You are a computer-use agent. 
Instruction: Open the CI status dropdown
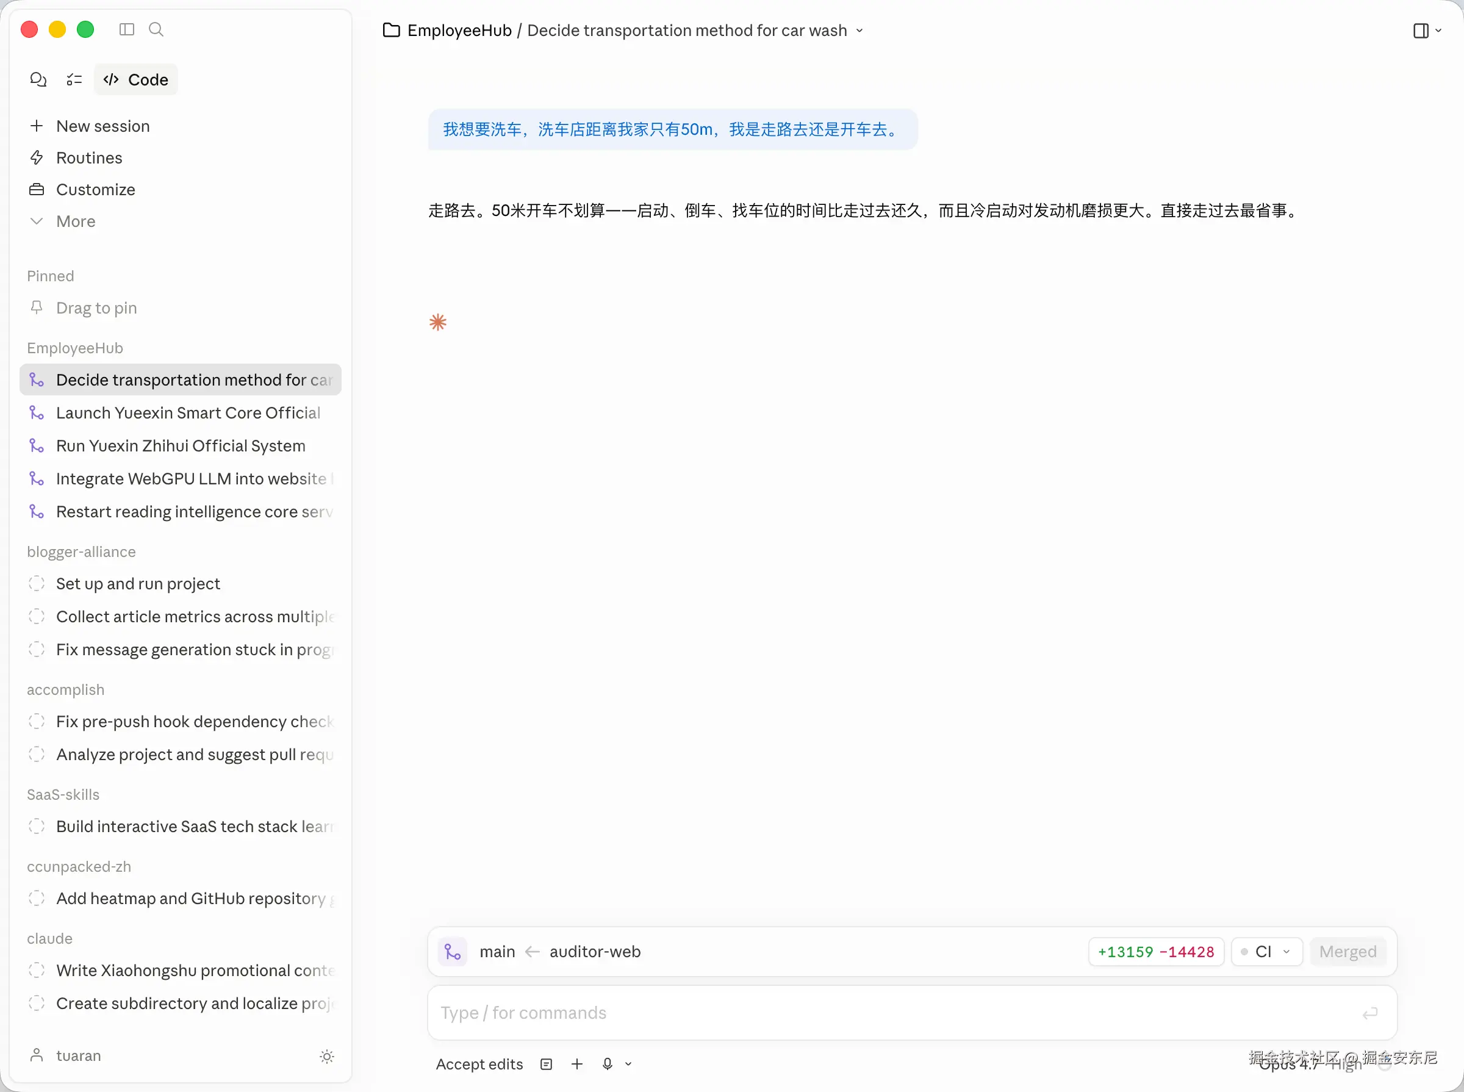click(1266, 951)
